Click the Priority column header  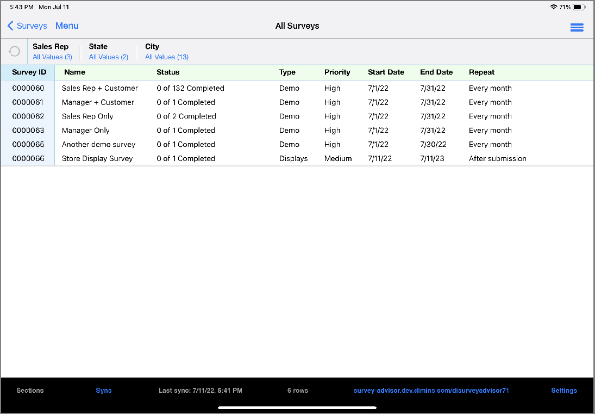click(337, 72)
